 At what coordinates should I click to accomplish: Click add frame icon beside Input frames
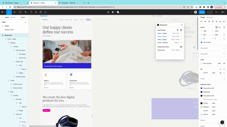181,30
